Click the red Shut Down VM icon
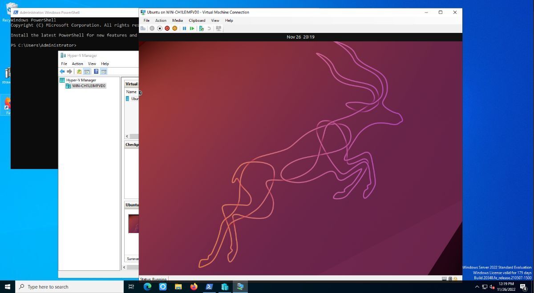Image resolution: width=534 pixels, height=293 pixels. coord(167,28)
